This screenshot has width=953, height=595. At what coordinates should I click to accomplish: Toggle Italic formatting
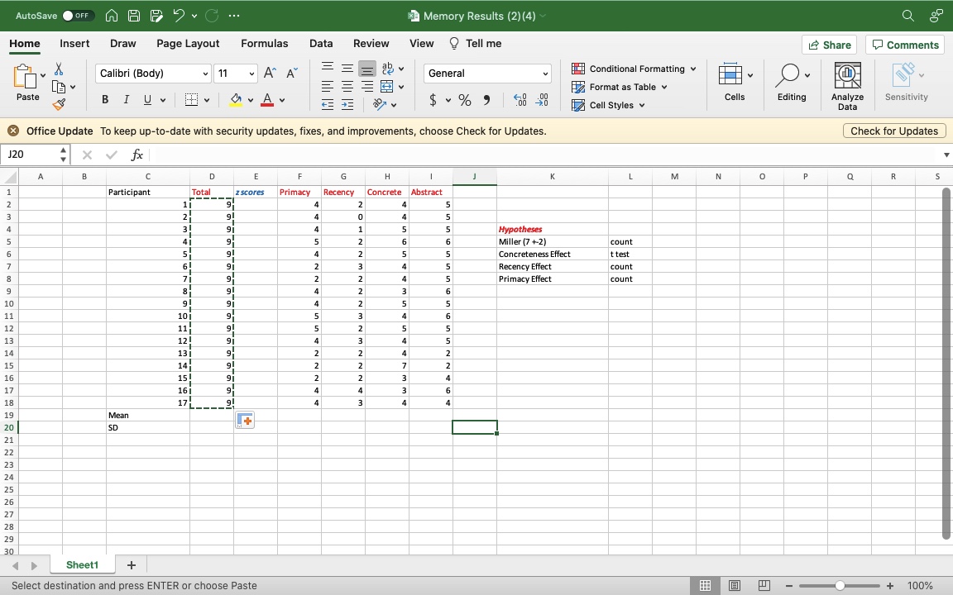pos(126,99)
